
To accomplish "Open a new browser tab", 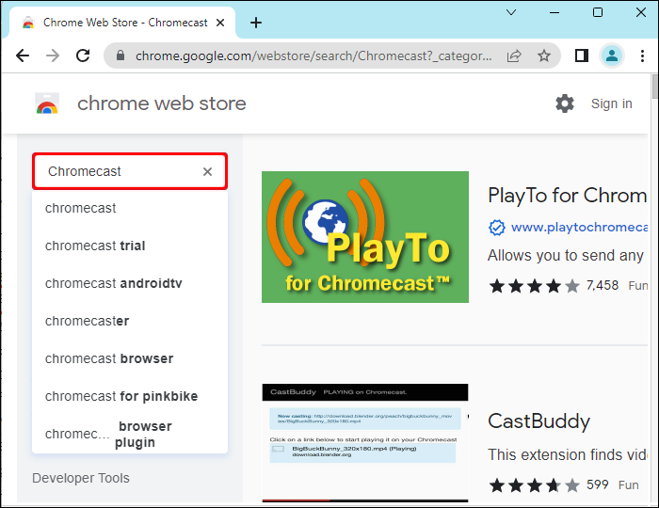I will (256, 23).
